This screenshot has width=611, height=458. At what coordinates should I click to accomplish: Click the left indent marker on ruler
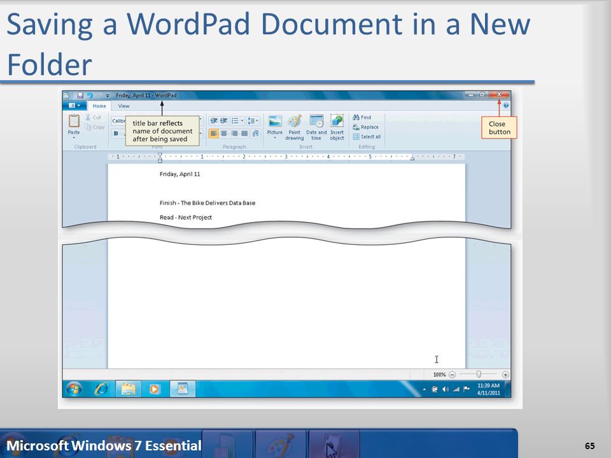point(160,157)
